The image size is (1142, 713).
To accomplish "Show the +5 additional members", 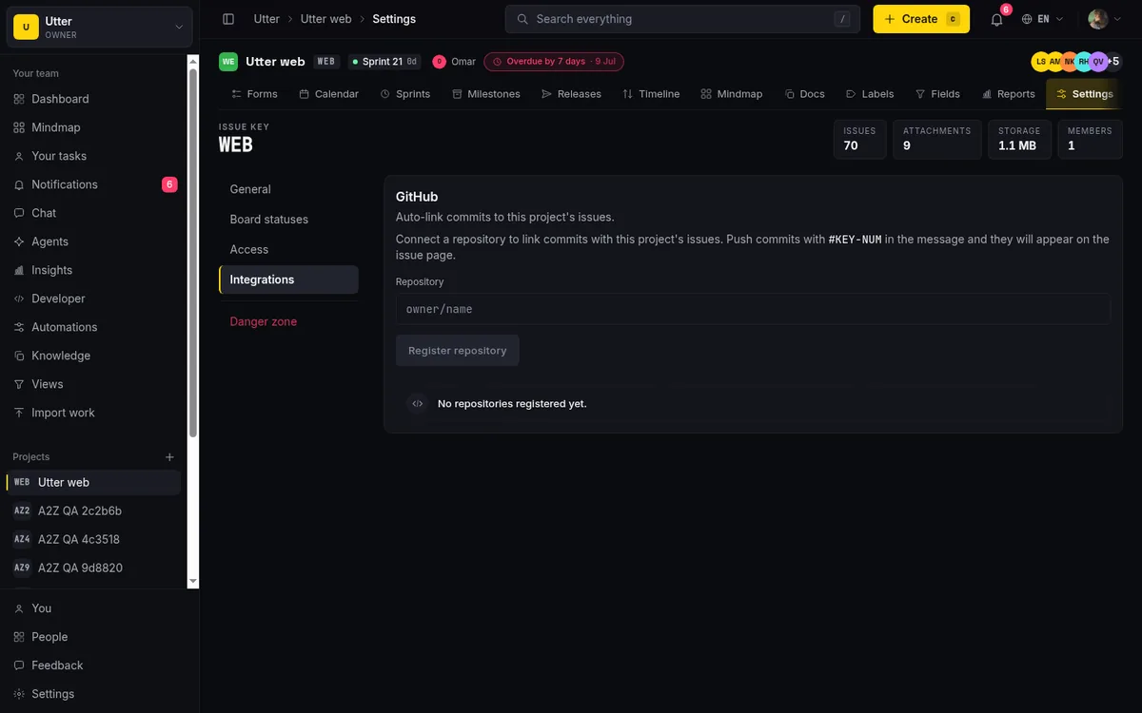I will [1114, 62].
